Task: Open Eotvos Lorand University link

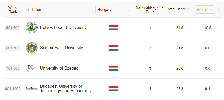Action: click(x=63, y=27)
